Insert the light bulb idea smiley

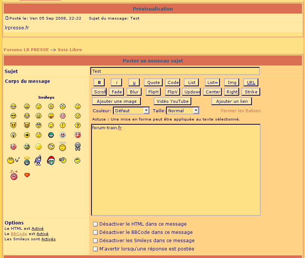click(x=14, y=135)
